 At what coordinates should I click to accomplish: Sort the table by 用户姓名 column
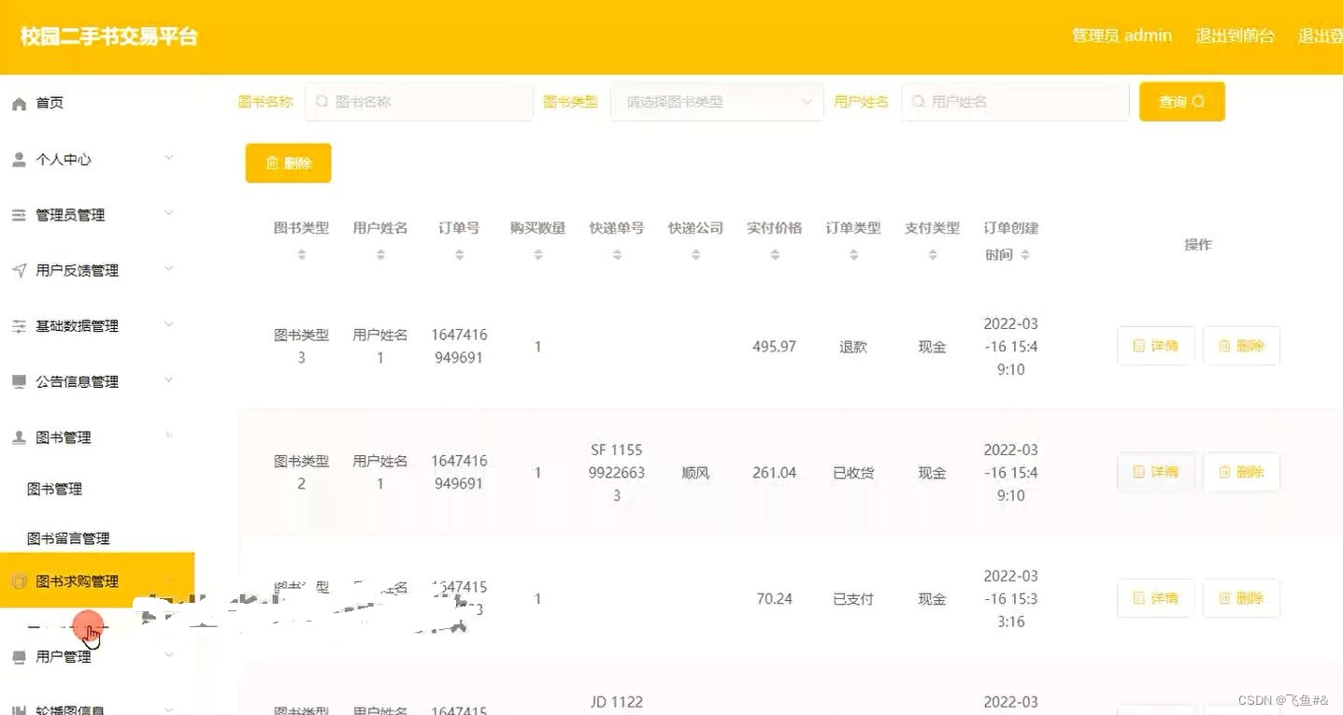point(380,254)
